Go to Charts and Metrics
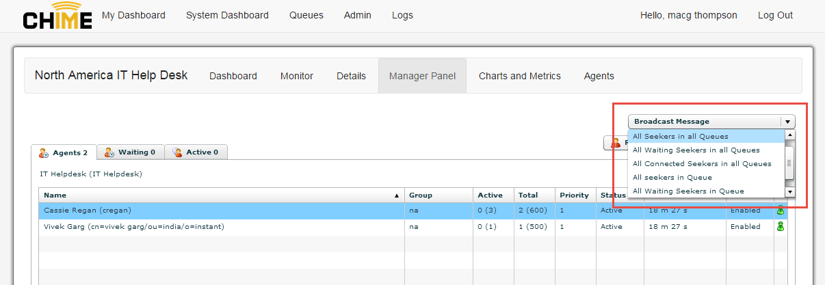The width and height of the screenshot is (825, 285). [520, 76]
